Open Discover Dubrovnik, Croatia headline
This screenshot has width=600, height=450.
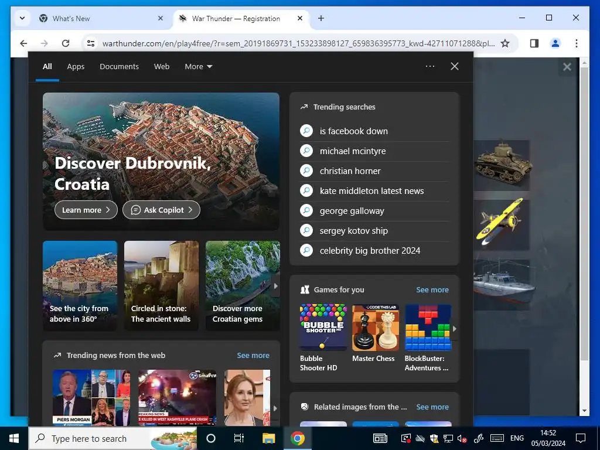(x=133, y=173)
